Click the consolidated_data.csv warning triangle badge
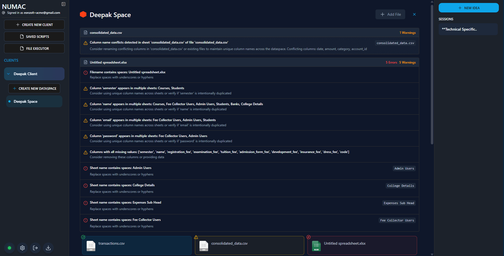504x256 pixels. tap(196, 237)
